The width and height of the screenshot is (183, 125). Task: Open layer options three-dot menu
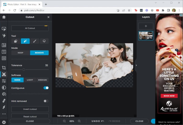[x=150, y=34]
